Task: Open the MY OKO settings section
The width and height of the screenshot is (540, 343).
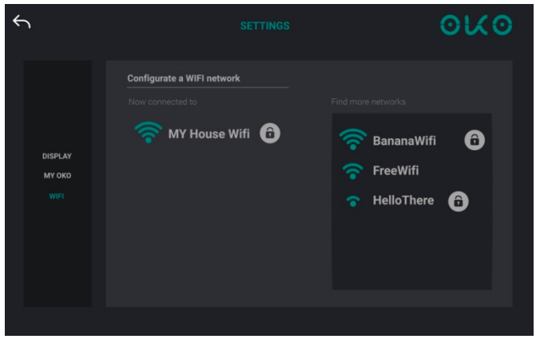Action: point(58,176)
